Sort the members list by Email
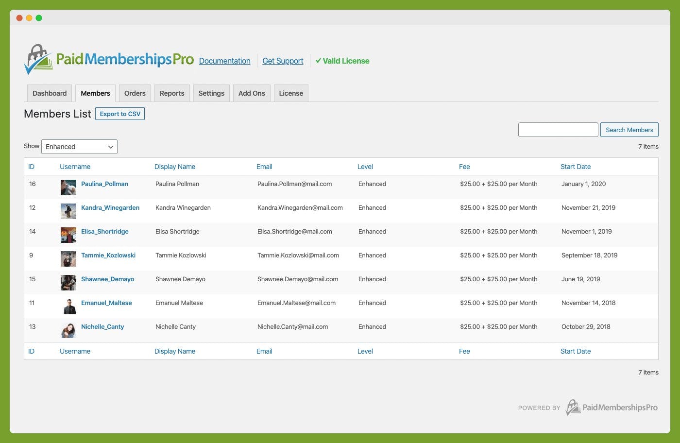The height and width of the screenshot is (443, 680). (x=264, y=166)
